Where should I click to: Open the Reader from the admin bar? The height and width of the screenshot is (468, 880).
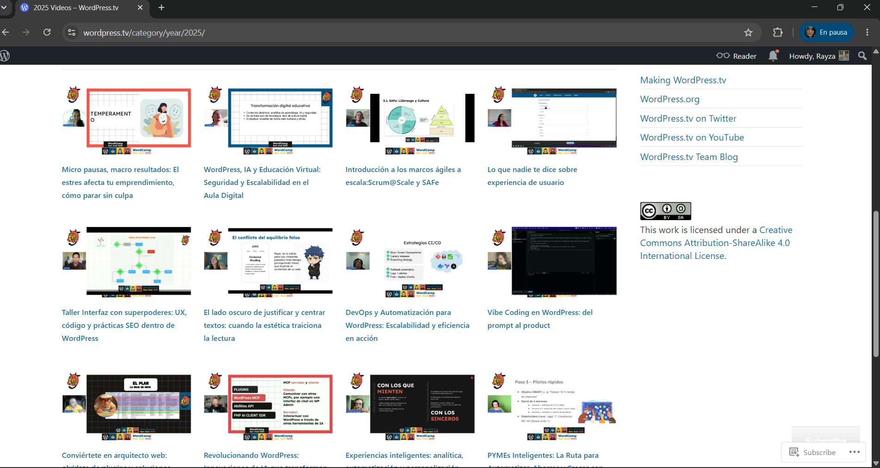point(736,56)
